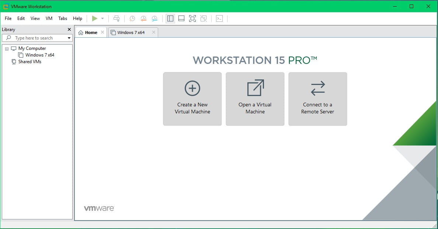Image resolution: width=438 pixels, height=229 pixels.
Task: Open the Help menu
Action: tap(77, 18)
